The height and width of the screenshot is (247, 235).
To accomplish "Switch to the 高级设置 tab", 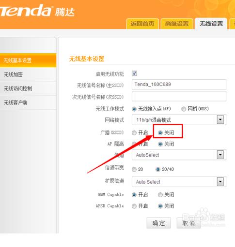I will click(x=177, y=24).
